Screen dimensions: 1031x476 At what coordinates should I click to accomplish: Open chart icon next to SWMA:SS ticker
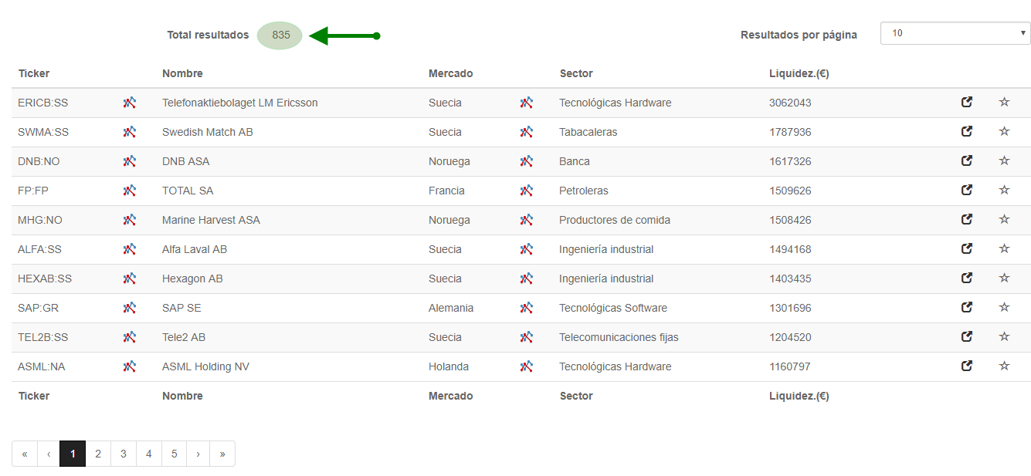[x=130, y=132]
